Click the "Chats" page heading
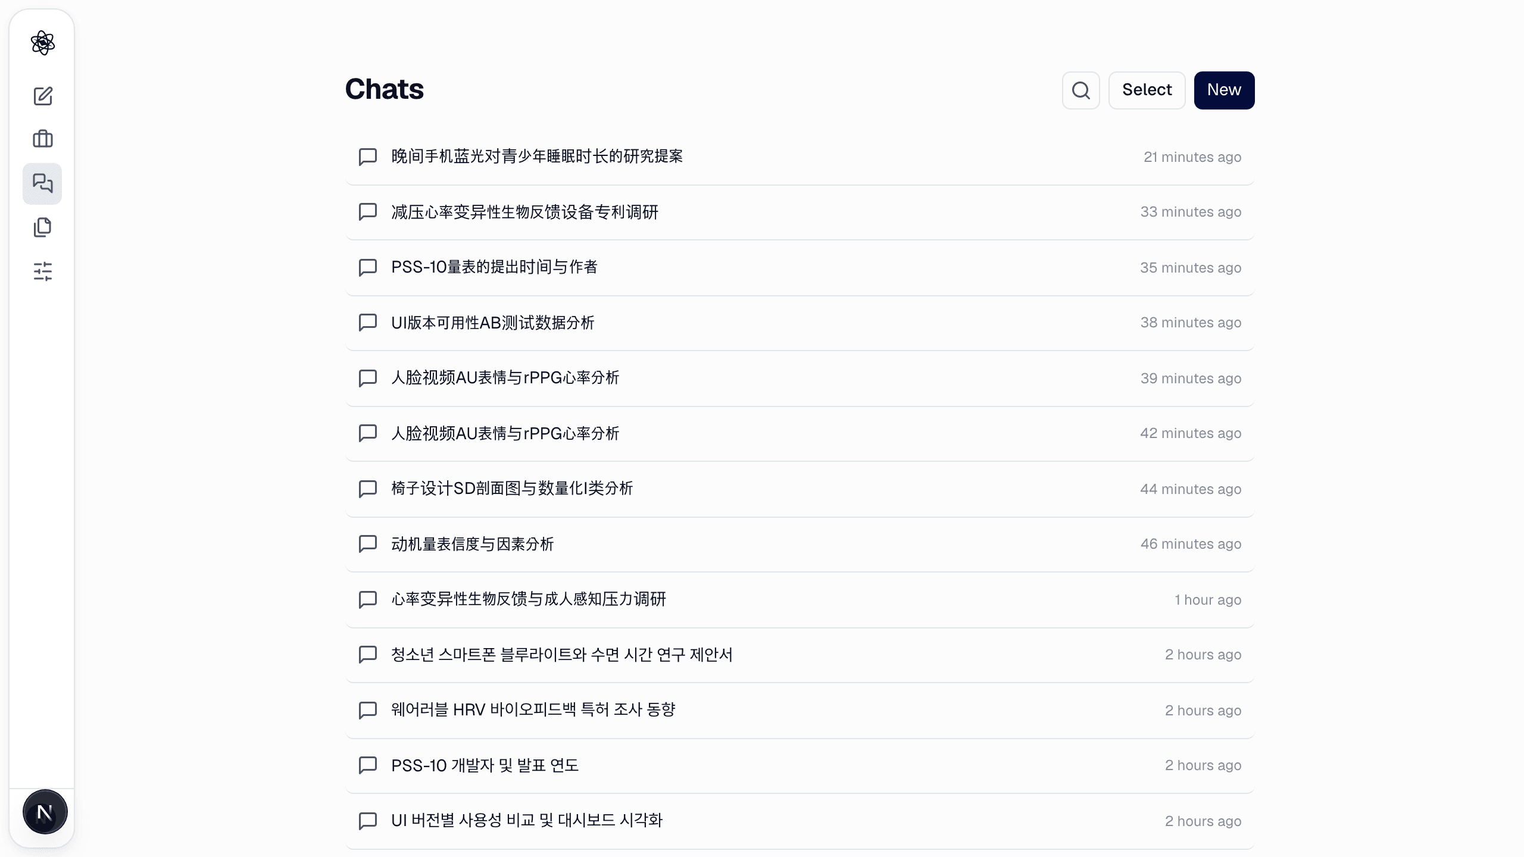1524x857 pixels. pos(385,89)
